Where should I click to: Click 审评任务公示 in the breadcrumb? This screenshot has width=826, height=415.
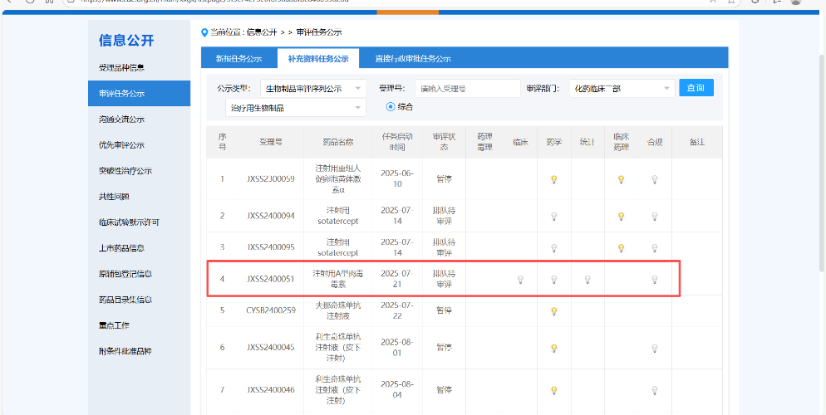319,32
